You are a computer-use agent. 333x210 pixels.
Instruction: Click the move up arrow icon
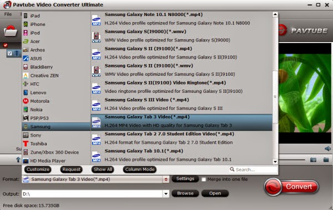tap(18, 160)
